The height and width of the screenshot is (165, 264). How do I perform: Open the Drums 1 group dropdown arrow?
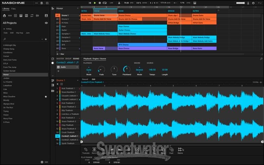coord(78,80)
